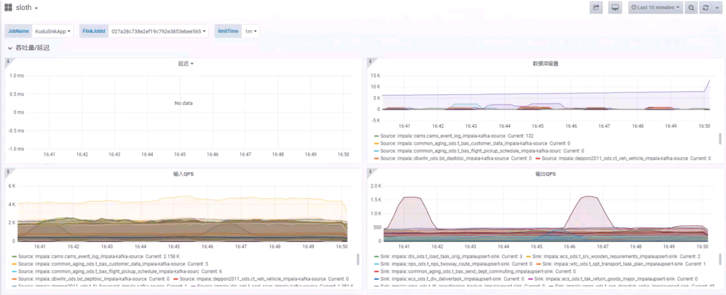
Task: Open the 延迟 panel title menu
Action: click(186, 64)
